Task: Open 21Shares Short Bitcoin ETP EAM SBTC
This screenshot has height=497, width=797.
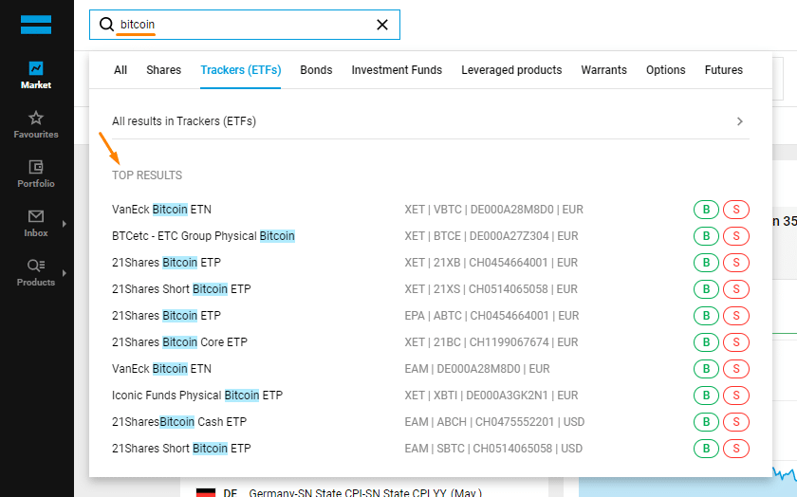Action: click(181, 449)
